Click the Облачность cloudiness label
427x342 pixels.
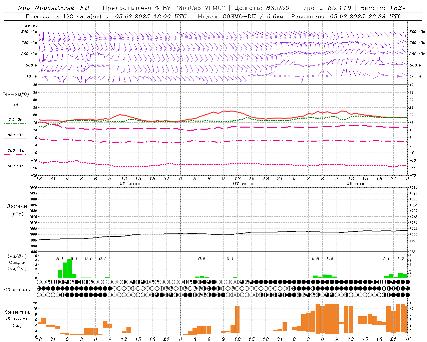(17, 290)
